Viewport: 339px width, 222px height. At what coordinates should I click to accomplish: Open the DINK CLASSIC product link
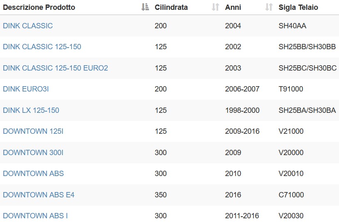28,26
